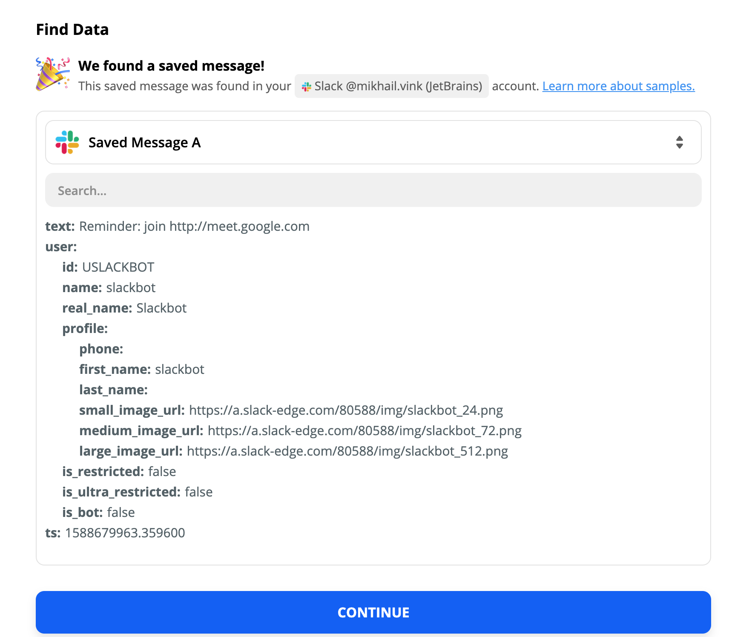Click the Slack logo beside Saved Message A
The image size is (752, 637).
(x=67, y=142)
